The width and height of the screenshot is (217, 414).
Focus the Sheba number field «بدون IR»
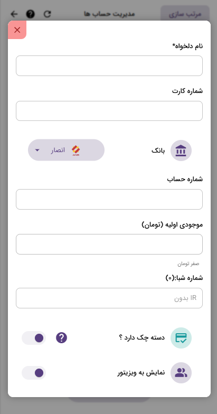(109, 298)
